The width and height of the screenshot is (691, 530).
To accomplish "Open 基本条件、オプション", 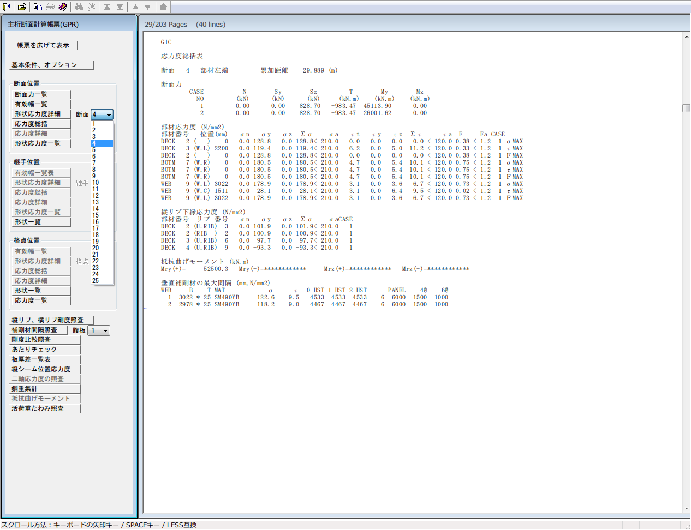I will click(x=51, y=65).
